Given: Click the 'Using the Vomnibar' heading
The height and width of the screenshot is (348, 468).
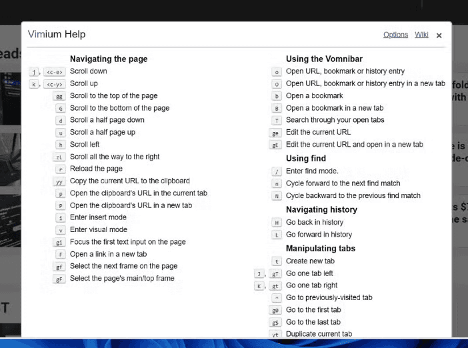Looking at the screenshot, I should [324, 59].
